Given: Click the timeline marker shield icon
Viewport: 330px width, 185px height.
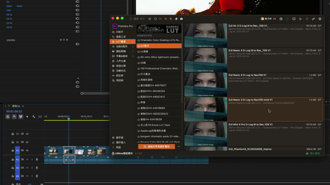Looking at the screenshot, I should pos(27,117).
